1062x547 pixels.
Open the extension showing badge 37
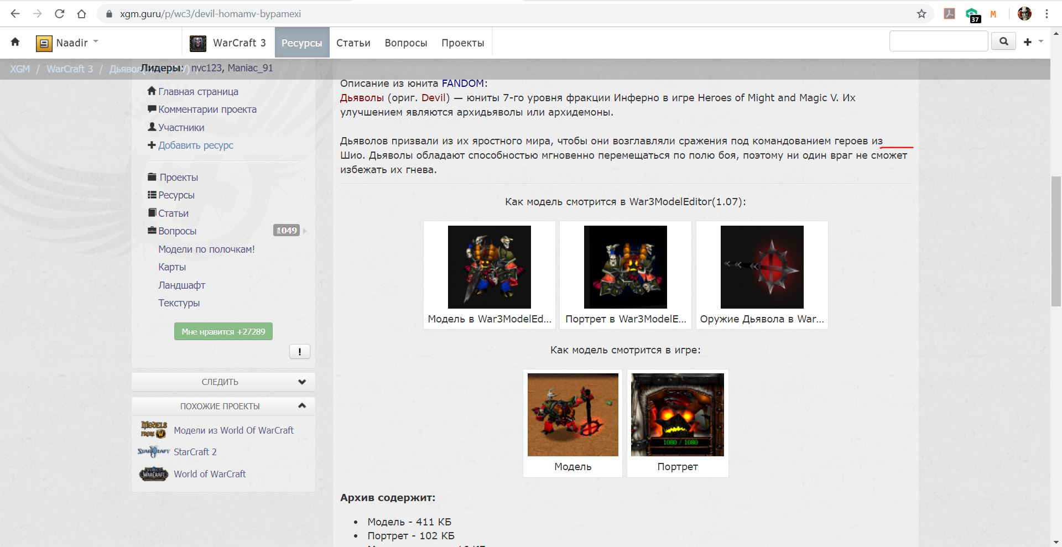click(972, 15)
